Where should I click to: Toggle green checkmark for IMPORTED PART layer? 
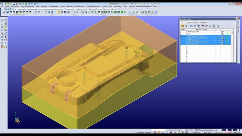[228, 32]
